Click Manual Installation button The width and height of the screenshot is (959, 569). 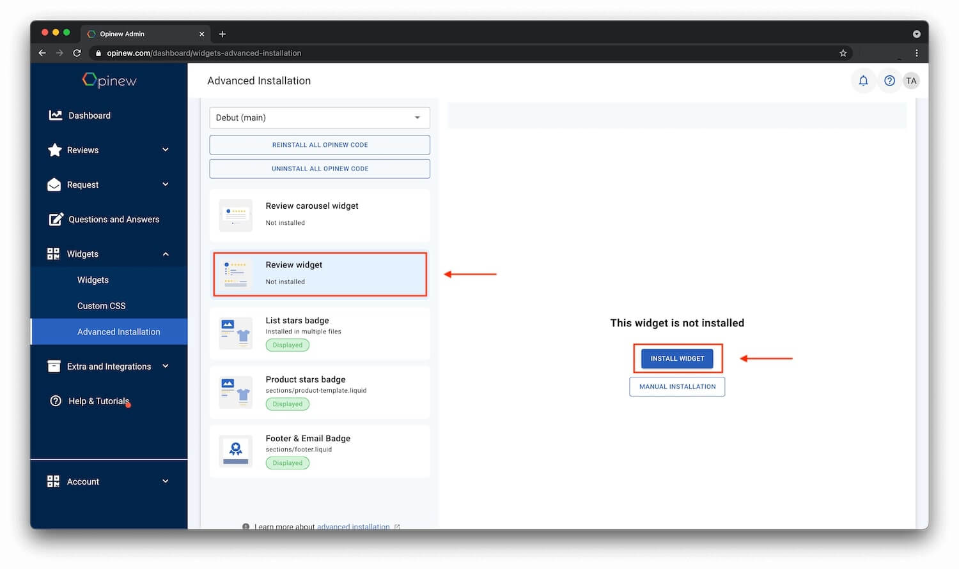pyautogui.click(x=677, y=386)
